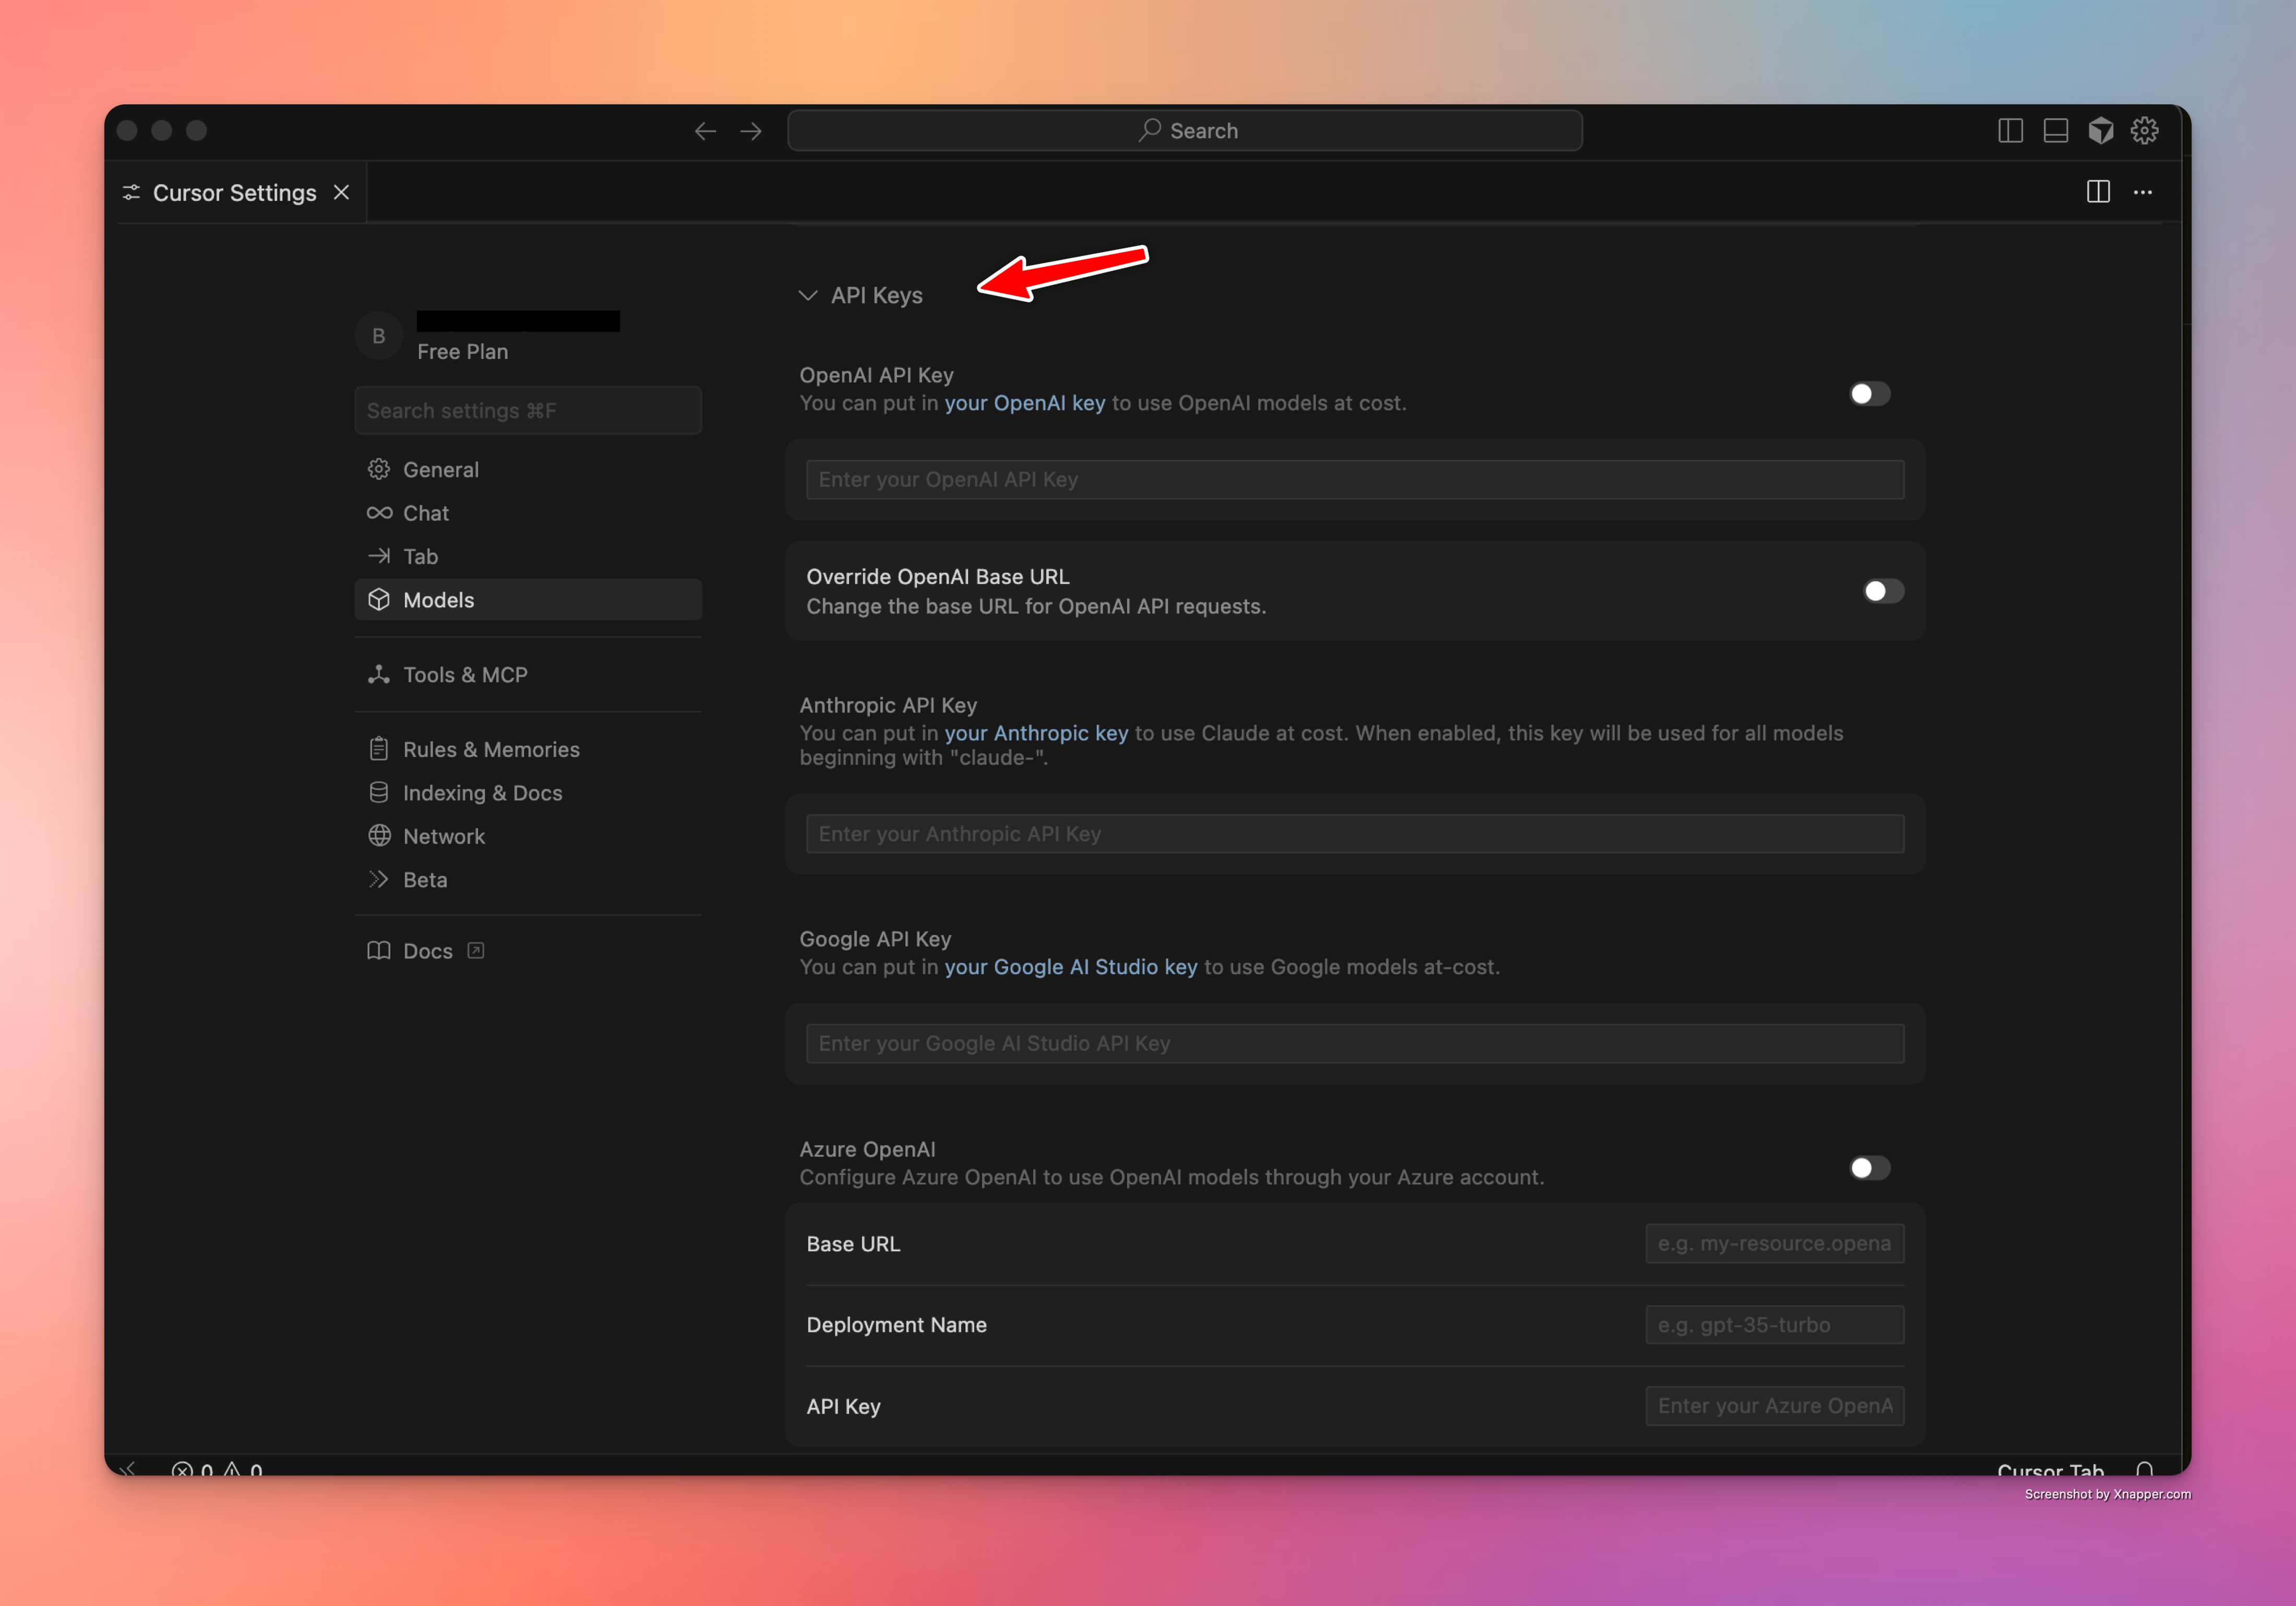
Task: Open the editor more actions ellipsis
Action: 2142,192
